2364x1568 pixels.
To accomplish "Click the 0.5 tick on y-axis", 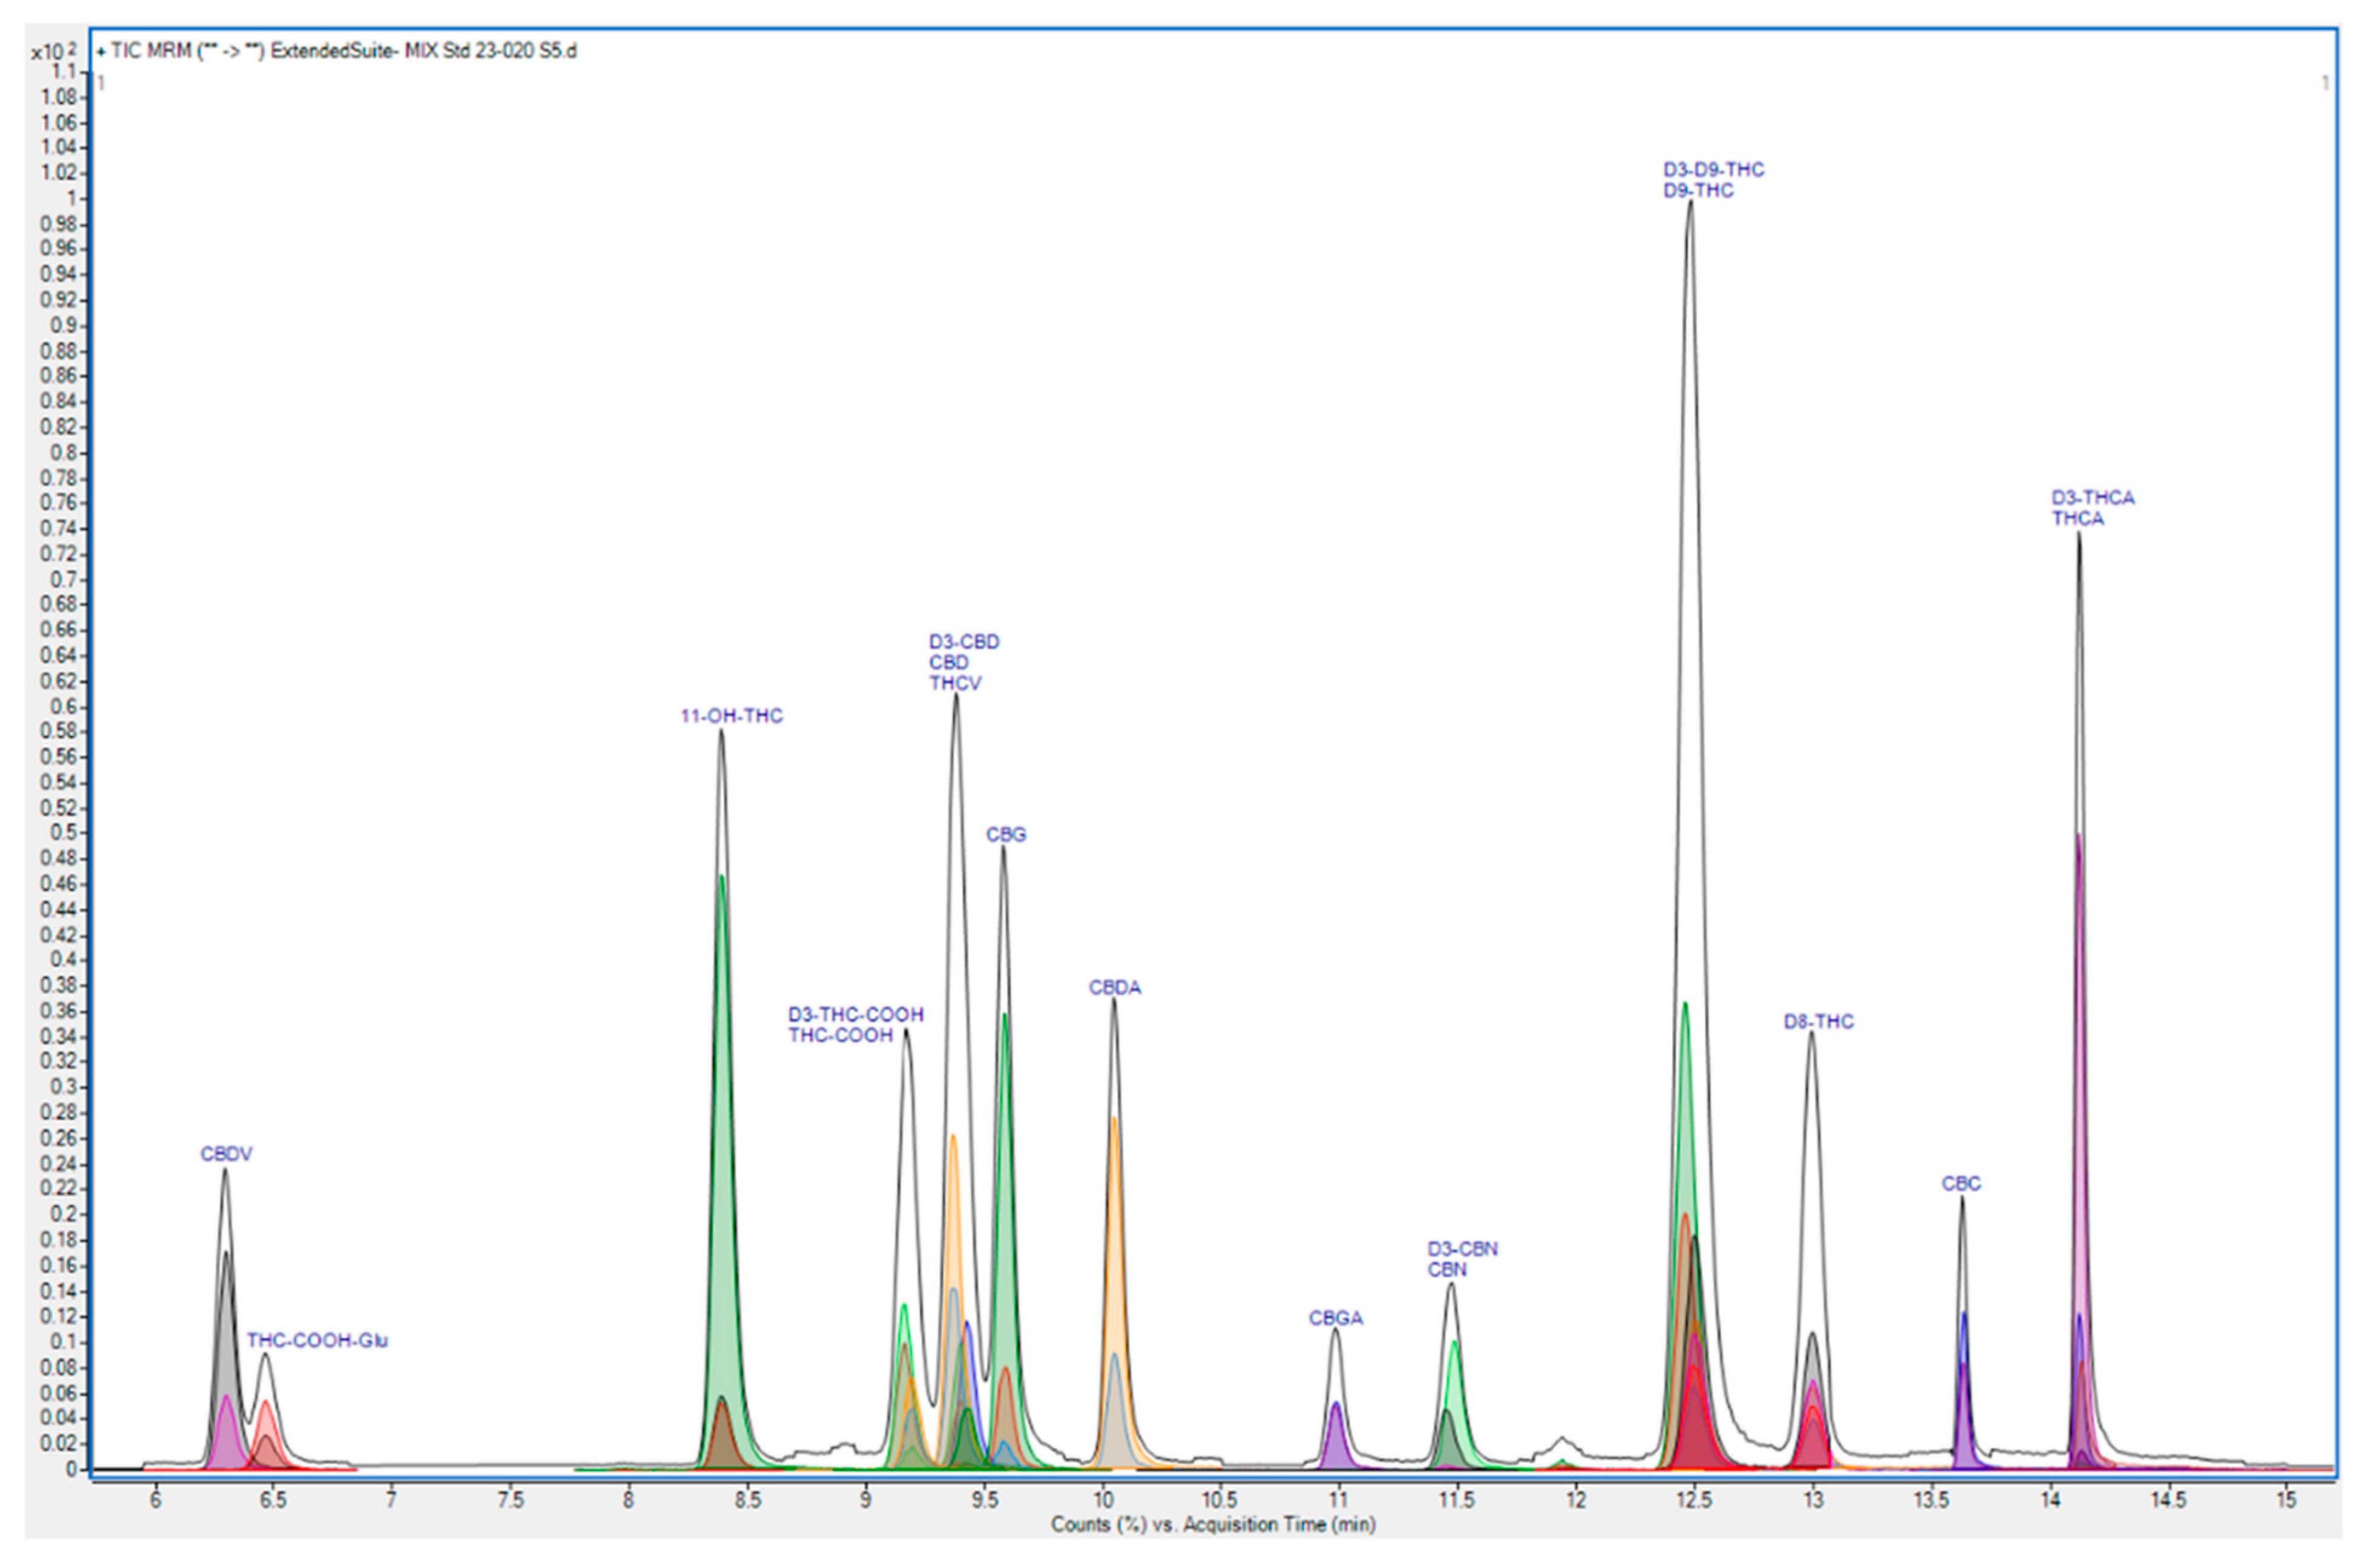I will click(x=64, y=833).
